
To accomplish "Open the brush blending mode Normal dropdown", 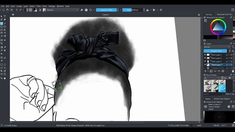I will tap(62, 10).
